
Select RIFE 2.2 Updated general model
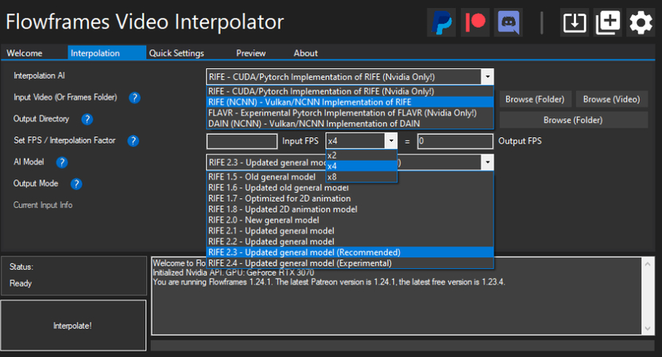[350, 241]
